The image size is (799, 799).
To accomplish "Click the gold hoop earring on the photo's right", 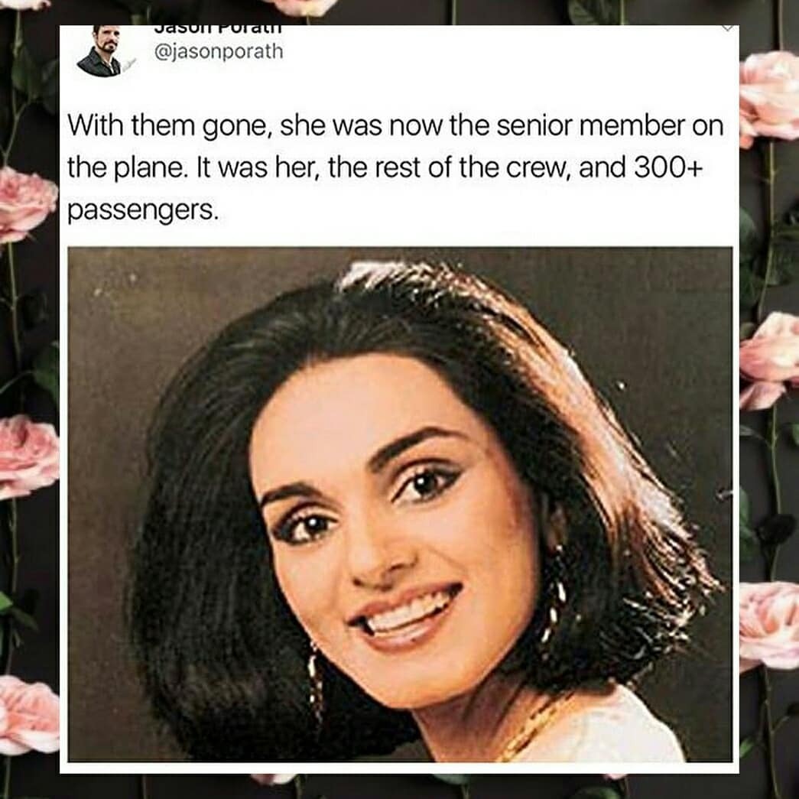I will click(555, 596).
